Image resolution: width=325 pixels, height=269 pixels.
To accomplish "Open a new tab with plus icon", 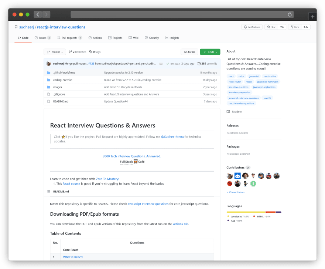I will 312,17.
